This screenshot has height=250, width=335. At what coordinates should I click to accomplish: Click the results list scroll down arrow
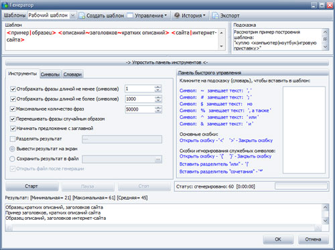(x=326, y=221)
